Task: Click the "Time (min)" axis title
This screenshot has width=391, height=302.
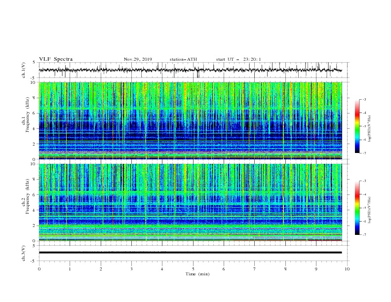Action: 197,274
